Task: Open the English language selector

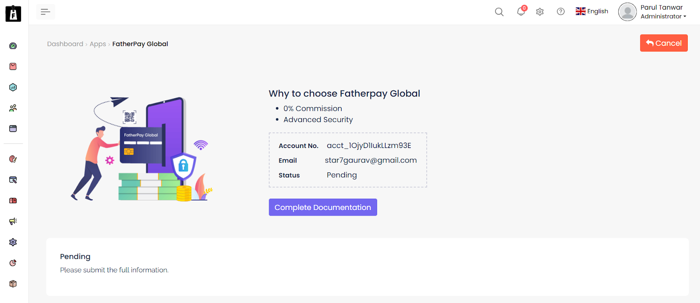Action: [x=592, y=11]
